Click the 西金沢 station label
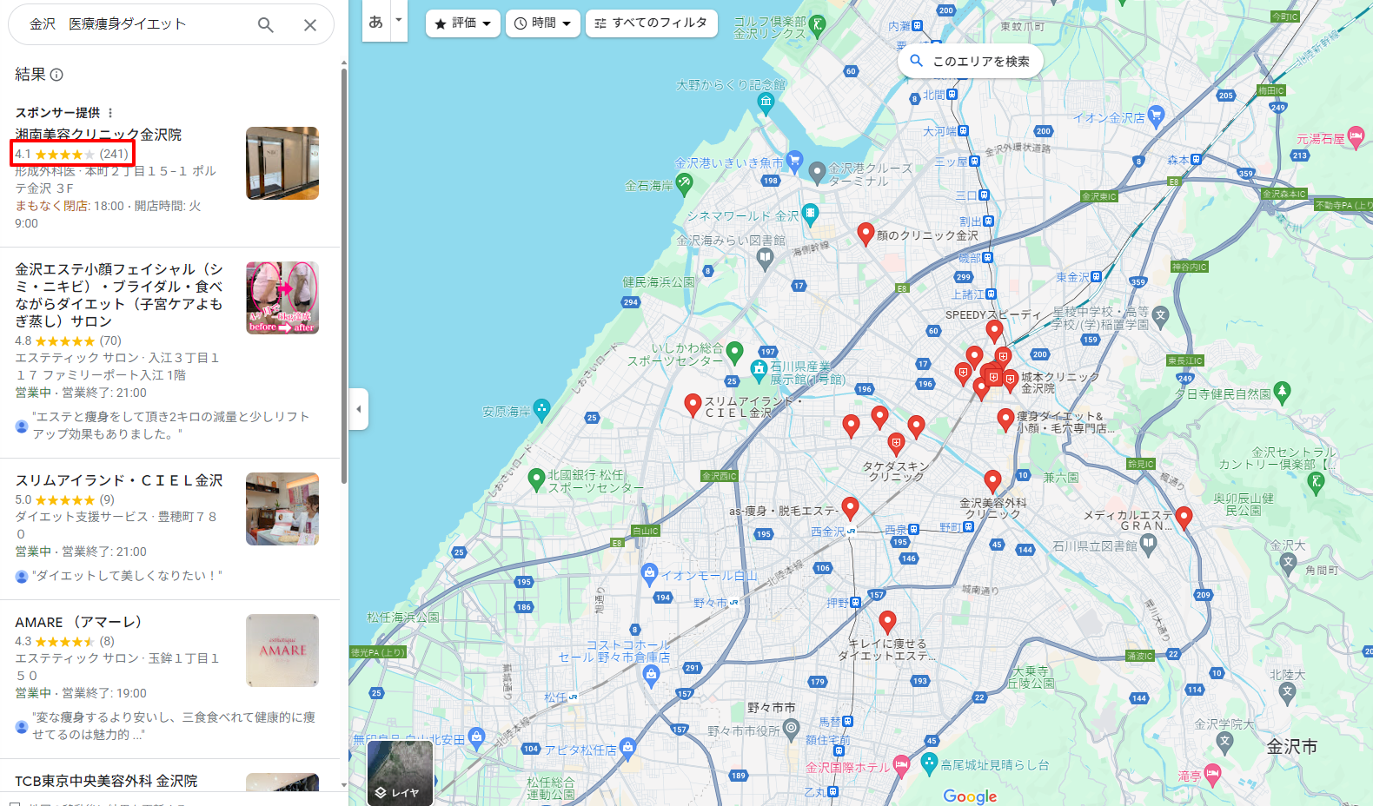The width and height of the screenshot is (1373, 806). click(x=827, y=532)
